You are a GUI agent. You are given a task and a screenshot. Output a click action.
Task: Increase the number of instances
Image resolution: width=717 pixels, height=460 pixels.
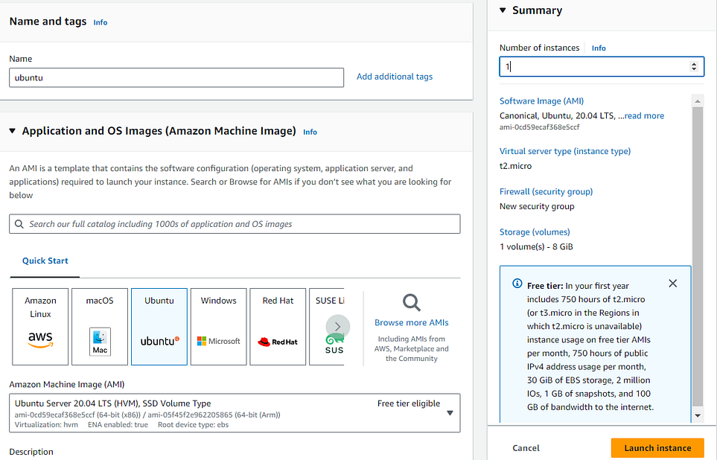coord(694,64)
